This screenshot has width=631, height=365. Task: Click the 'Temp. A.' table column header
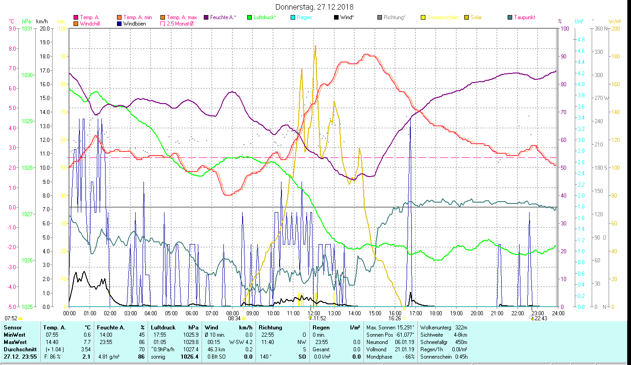click(x=54, y=328)
